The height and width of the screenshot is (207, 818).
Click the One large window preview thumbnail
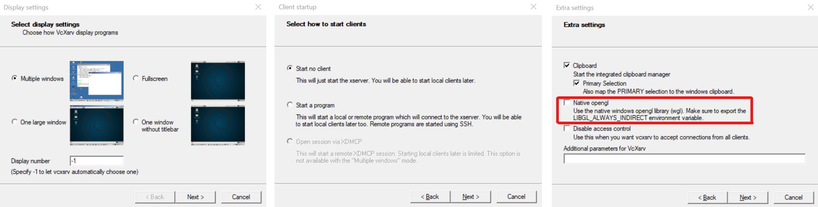[97, 125]
